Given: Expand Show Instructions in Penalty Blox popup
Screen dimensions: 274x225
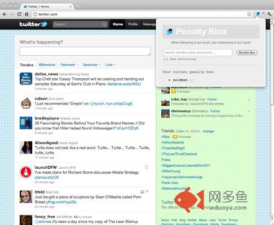Looking at the screenshot, I should pyautogui.click(x=180, y=59).
